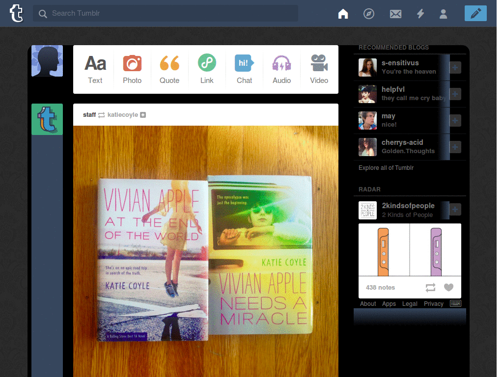Open the Vivian Apple books photo

[206, 251]
